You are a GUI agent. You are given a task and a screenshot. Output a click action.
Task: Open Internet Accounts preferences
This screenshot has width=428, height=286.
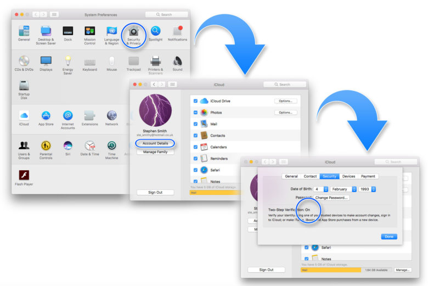click(x=67, y=115)
